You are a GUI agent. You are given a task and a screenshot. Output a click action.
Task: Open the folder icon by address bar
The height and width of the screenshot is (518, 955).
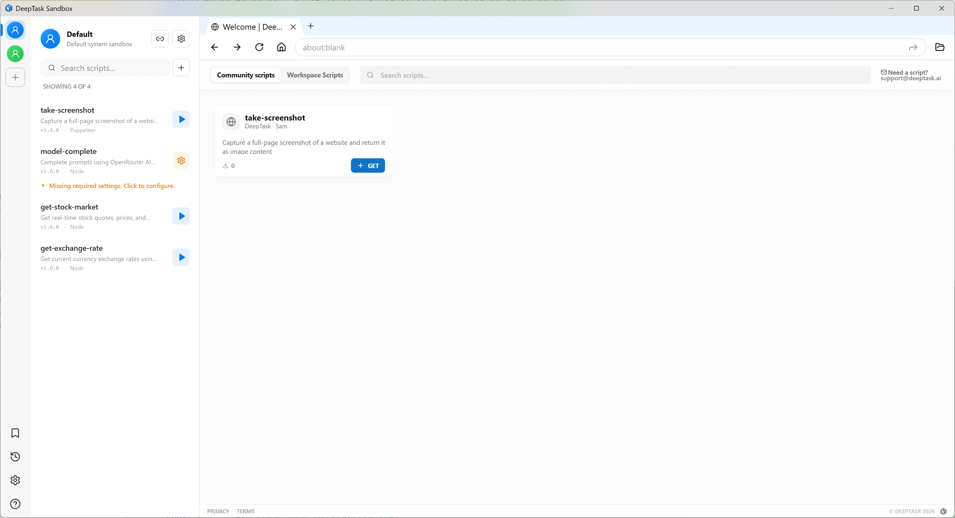(939, 47)
